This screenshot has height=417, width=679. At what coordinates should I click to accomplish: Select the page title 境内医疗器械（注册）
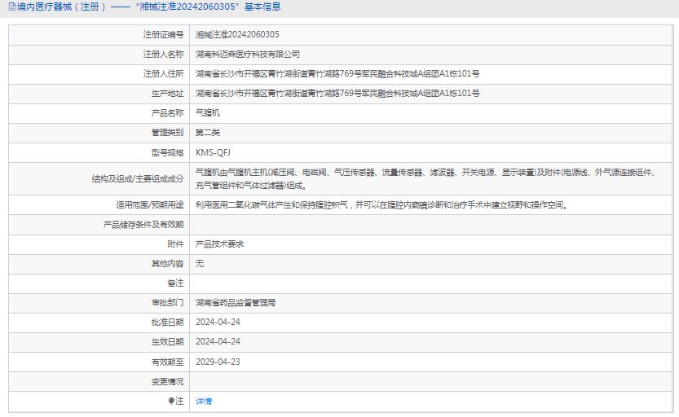coord(61,7)
